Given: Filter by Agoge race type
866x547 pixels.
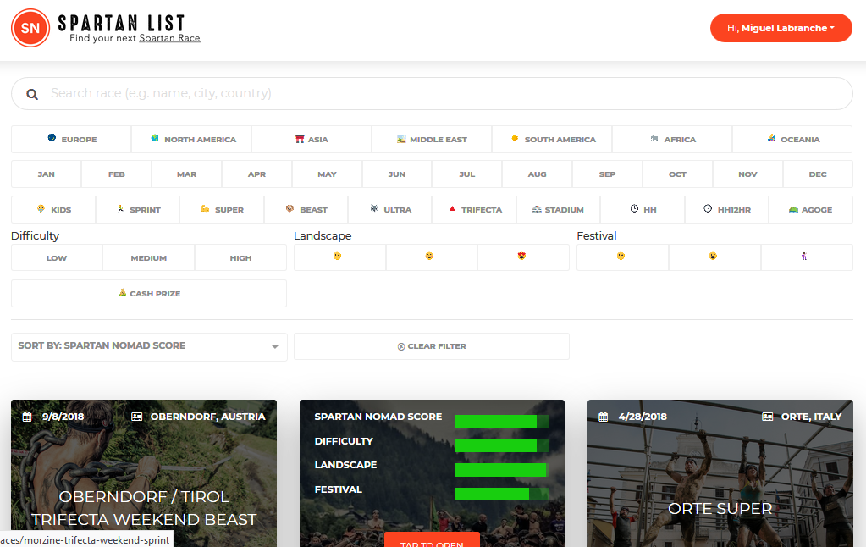Looking at the screenshot, I should click(810, 210).
